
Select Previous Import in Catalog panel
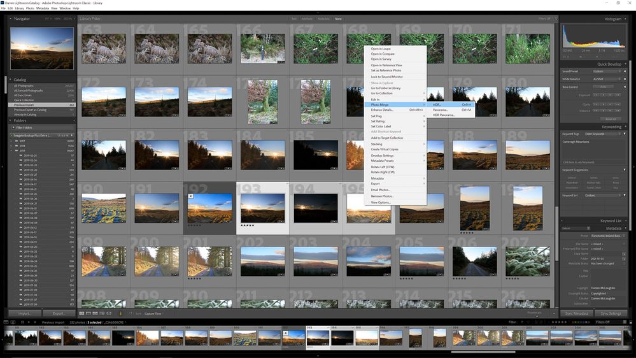tap(42, 104)
